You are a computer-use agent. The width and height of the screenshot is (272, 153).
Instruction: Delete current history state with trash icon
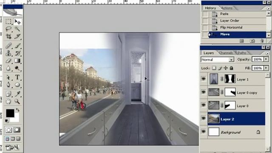(x=262, y=41)
